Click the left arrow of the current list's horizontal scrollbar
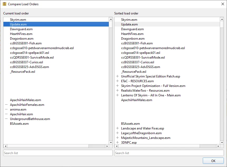Viewport: 227px width, 167px height. coord(6,146)
